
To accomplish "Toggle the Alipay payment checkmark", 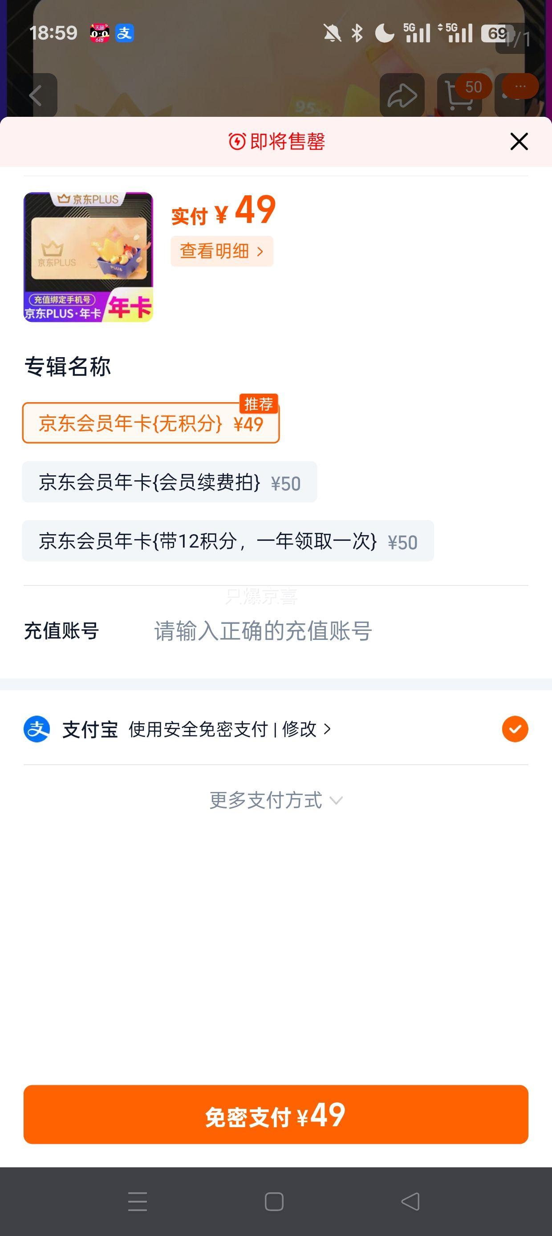I will point(515,729).
